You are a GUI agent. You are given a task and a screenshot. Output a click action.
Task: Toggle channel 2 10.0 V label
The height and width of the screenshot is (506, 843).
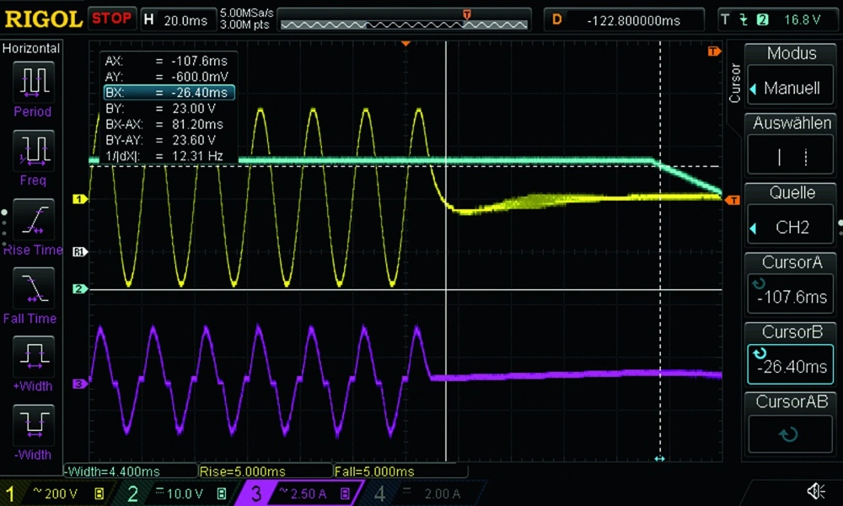(178, 493)
